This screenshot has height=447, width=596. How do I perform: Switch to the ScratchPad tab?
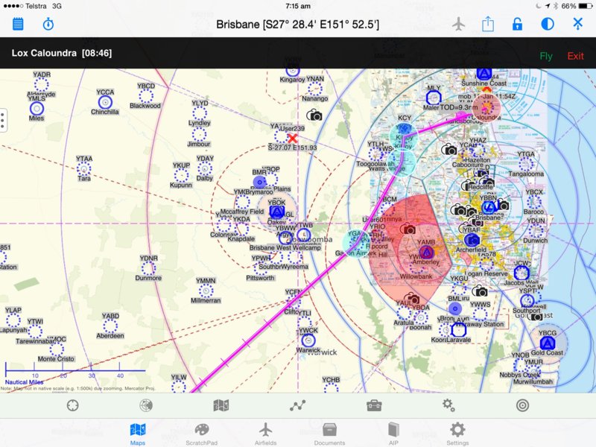(x=201, y=434)
